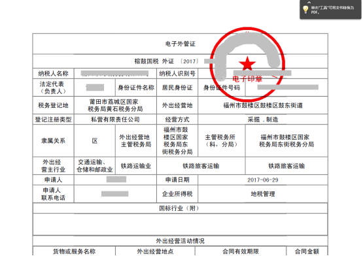Screen dimensions: 363x256
Task: Collapse the PDF tip popup chevron
Action: coord(309,3)
